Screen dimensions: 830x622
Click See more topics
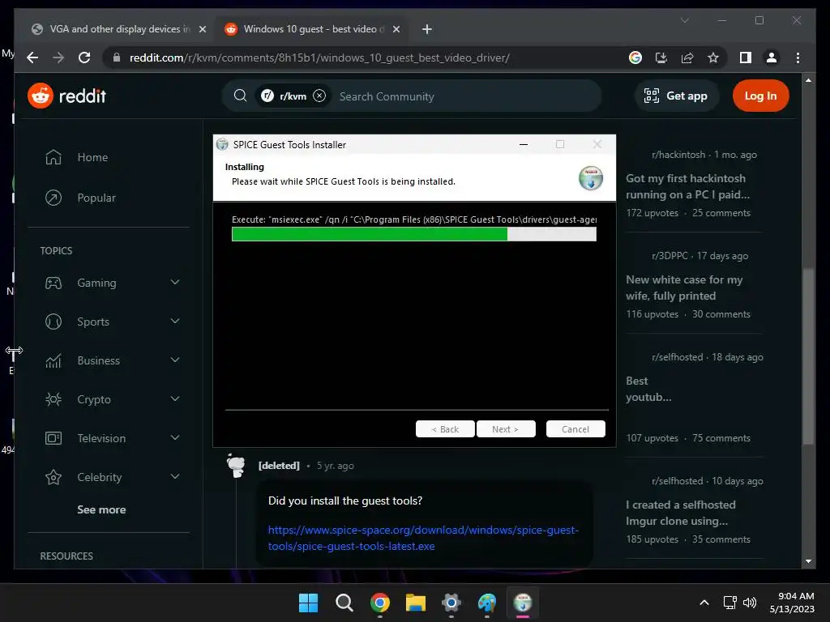[101, 510]
